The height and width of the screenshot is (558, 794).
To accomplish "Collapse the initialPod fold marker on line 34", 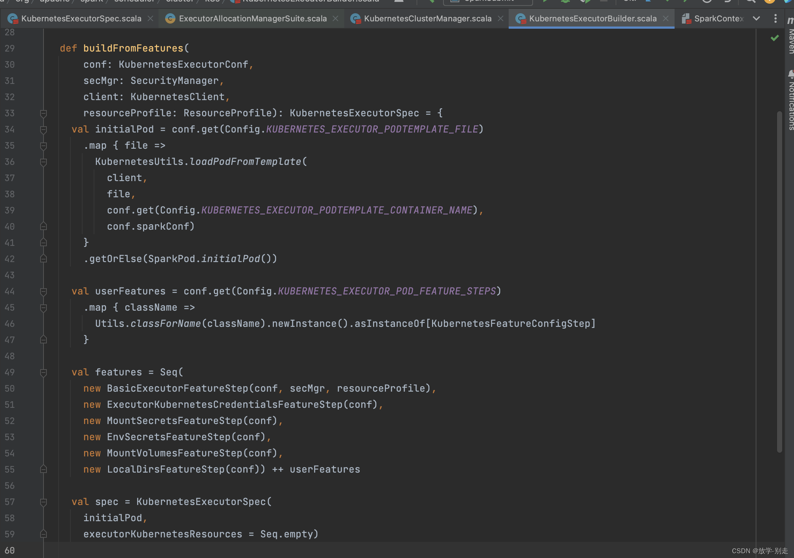I will click(43, 130).
